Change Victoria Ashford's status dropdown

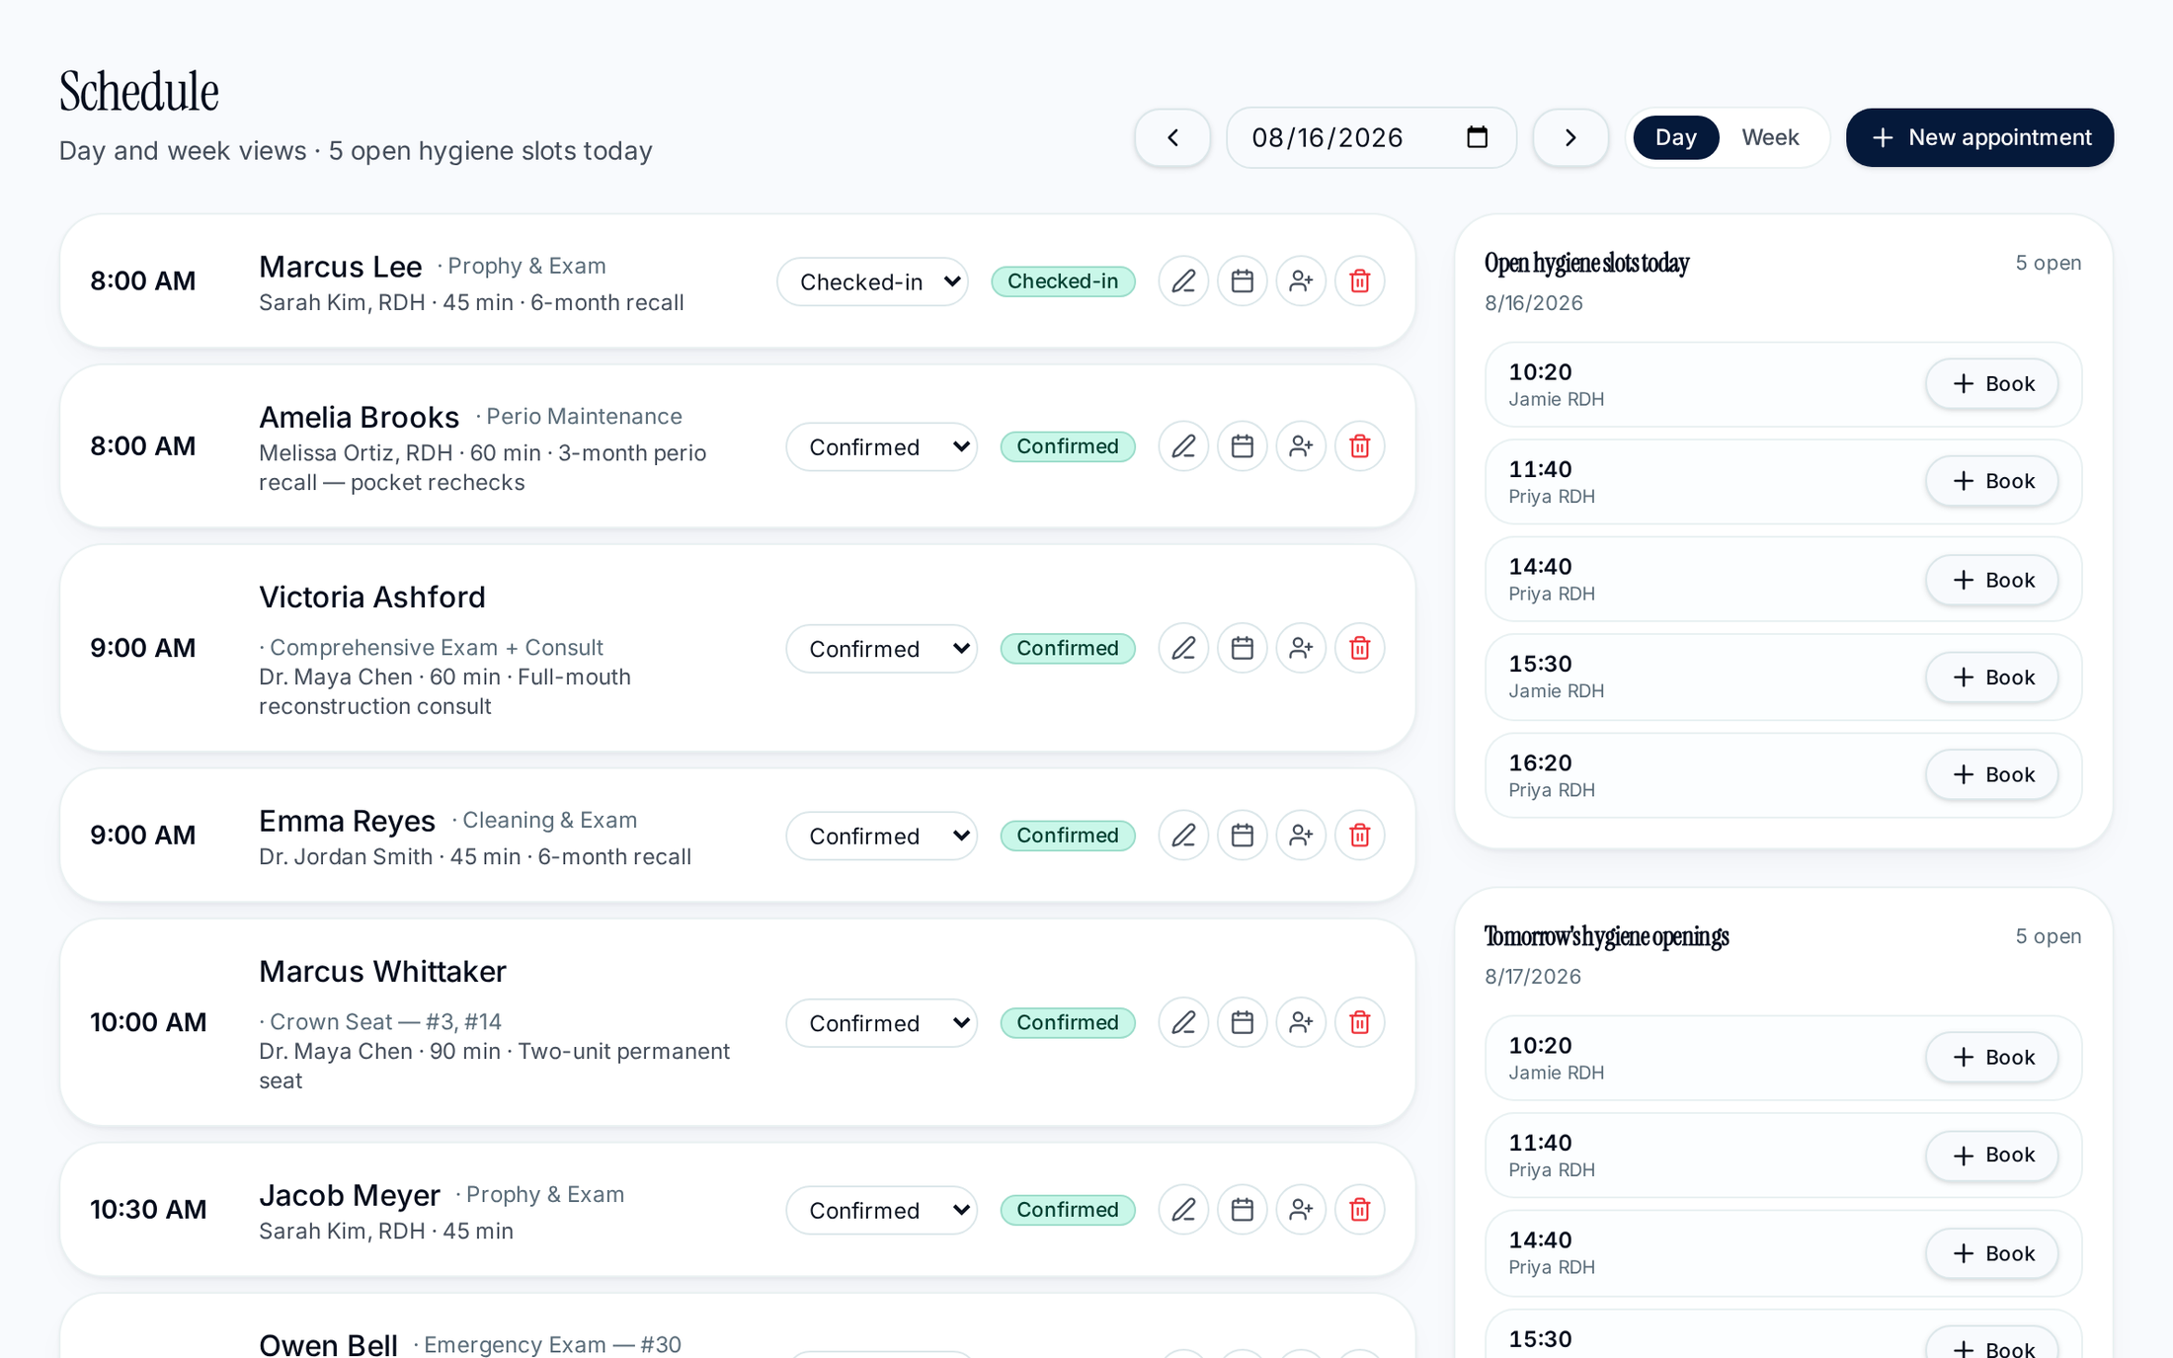pos(881,648)
